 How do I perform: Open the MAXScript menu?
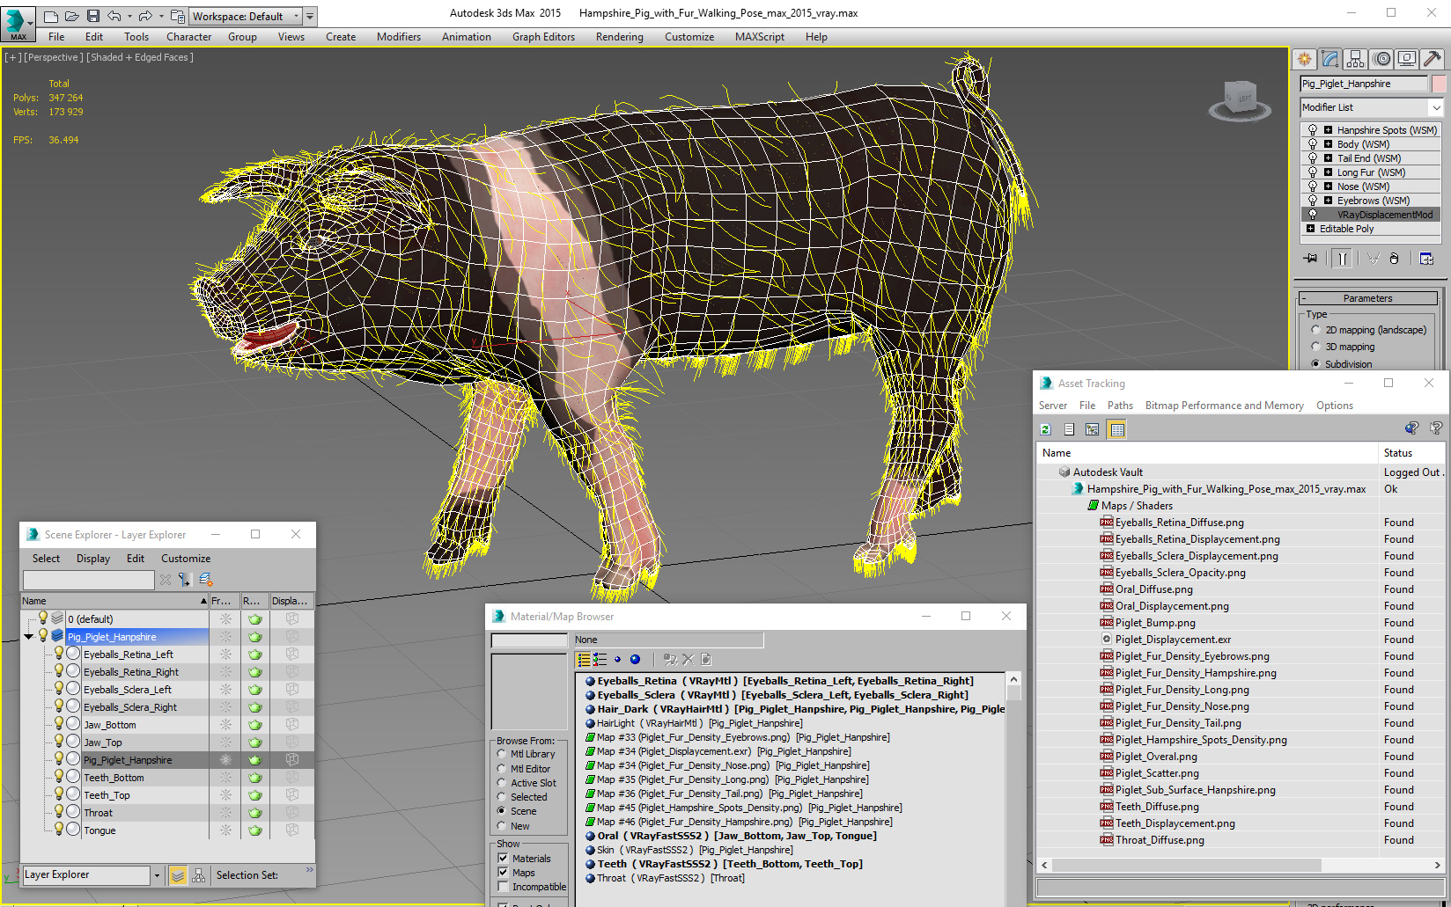[x=759, y=37]
